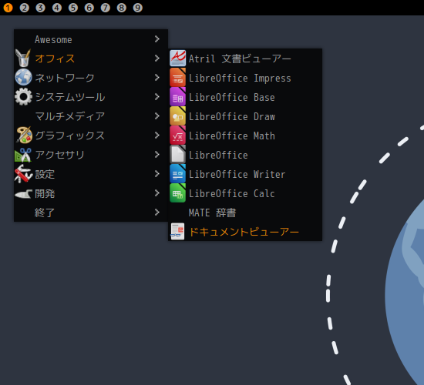Click the 'LibreOffice Impress' text
This screenshot has width=424, height=385.
tap(240, 78)
